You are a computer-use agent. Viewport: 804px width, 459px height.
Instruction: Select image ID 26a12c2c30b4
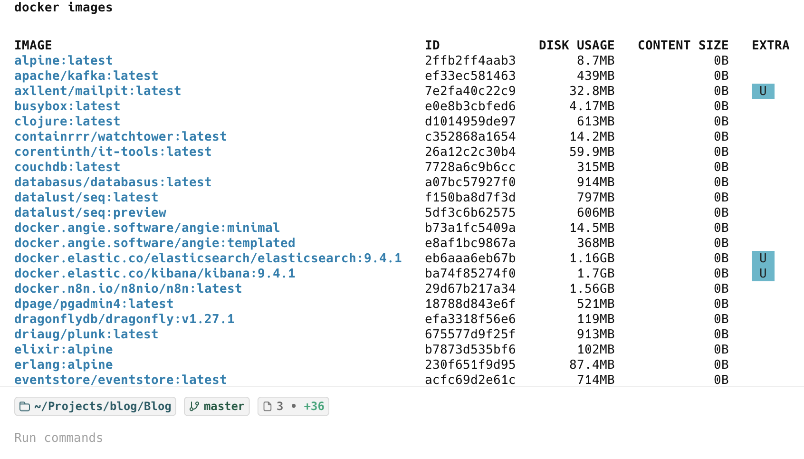[x=470, y=152]
